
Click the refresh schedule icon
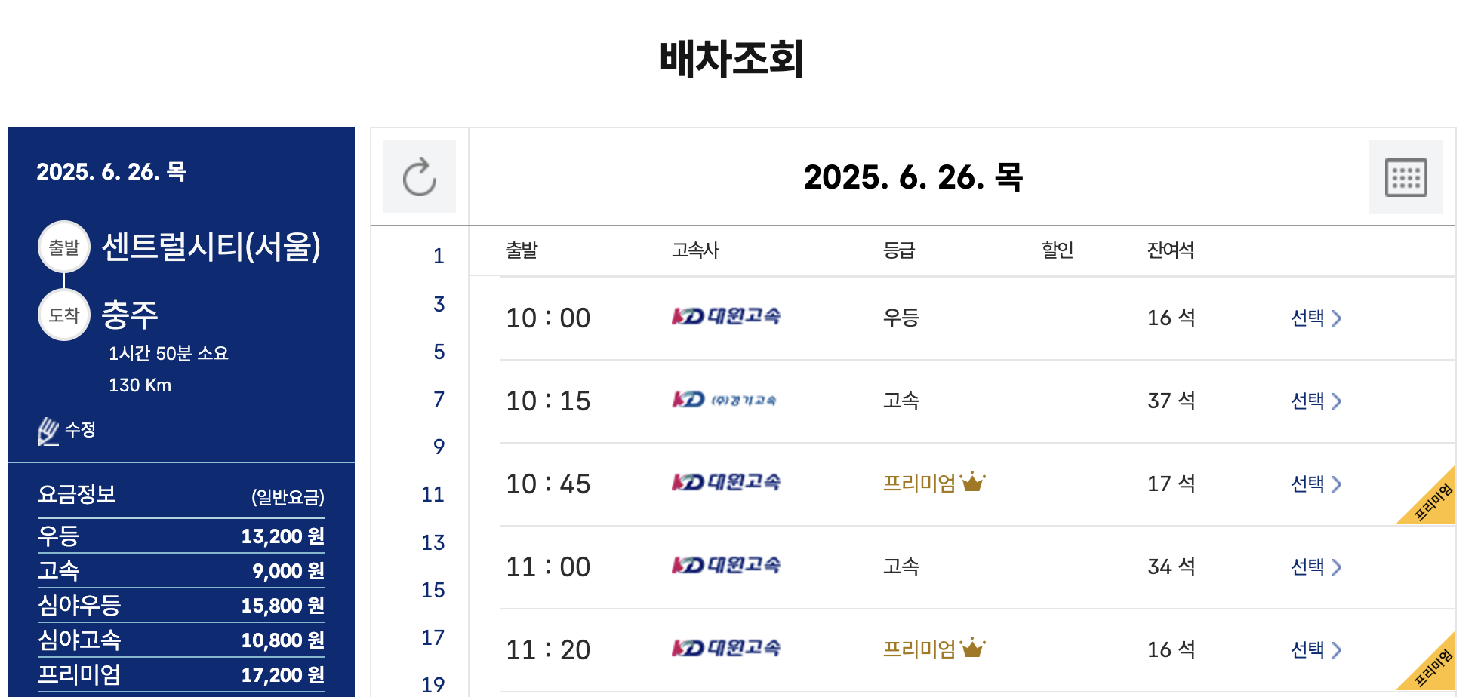[420, 177]
